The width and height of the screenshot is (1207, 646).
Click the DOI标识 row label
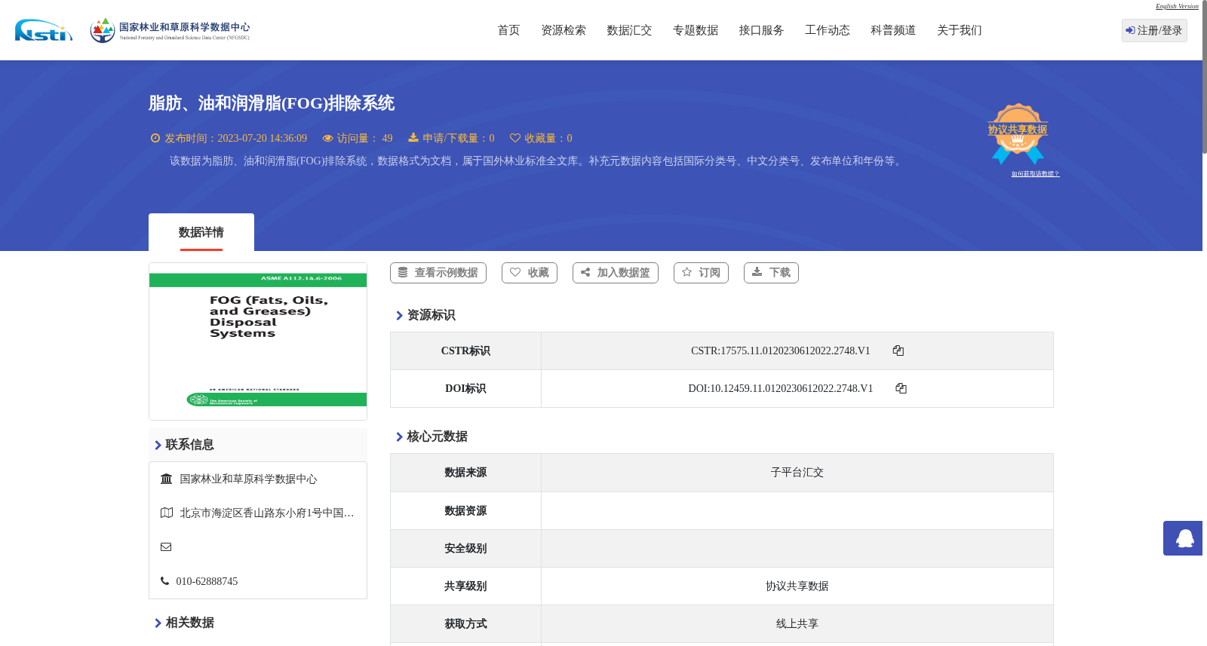[465, 389]
